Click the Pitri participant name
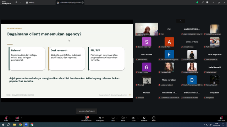 169,29
